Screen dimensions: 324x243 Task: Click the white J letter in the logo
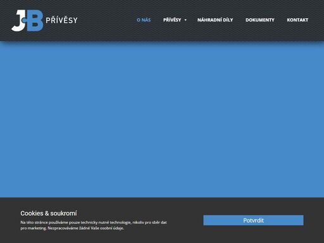(x=18, y=21)
